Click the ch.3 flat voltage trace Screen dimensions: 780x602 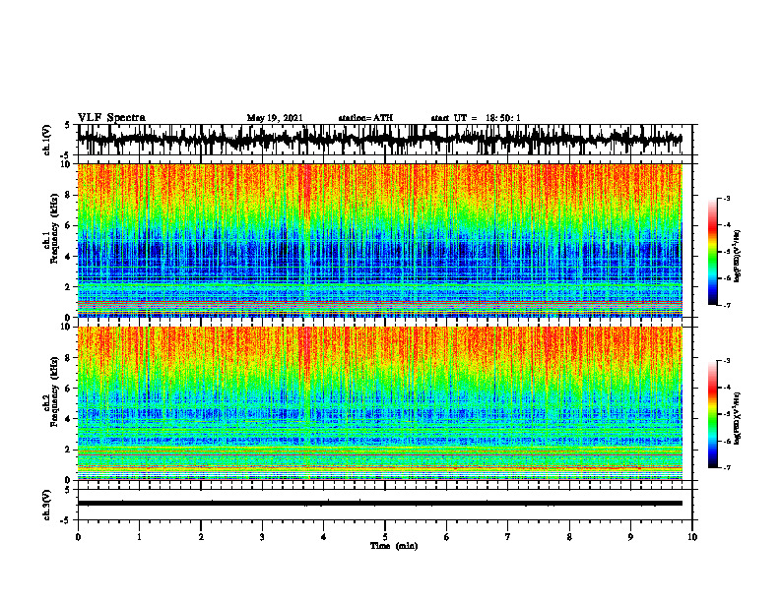click(x=380, y=504)
